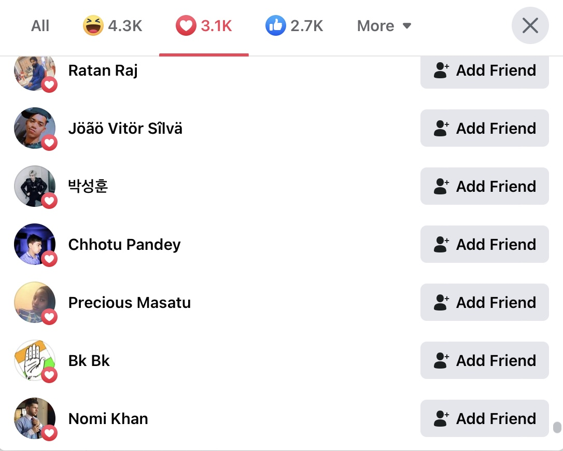Screen dimensions: 563x451
Task: Show All reactions tab
Action: [40, 26]
